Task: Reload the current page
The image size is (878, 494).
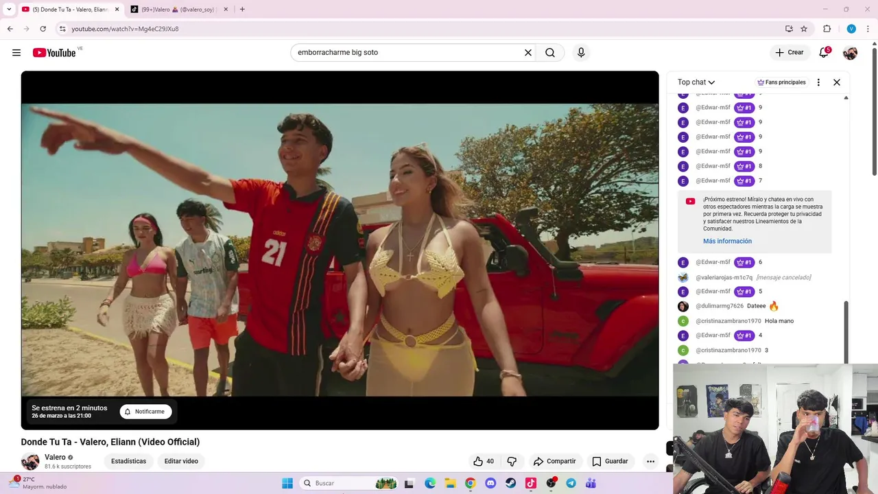Action: point(43,29)
